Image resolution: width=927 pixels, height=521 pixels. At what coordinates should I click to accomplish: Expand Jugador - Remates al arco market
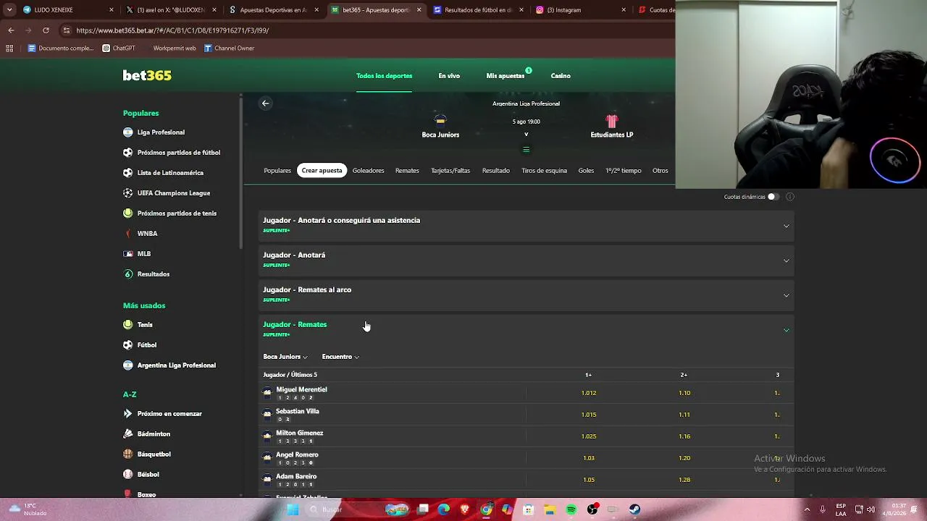pyautogui.click(x=527, y=295)
